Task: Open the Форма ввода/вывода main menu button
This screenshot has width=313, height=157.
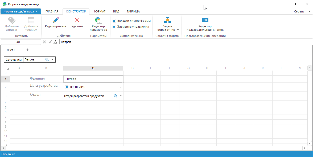Action: (x=21, y=11)
